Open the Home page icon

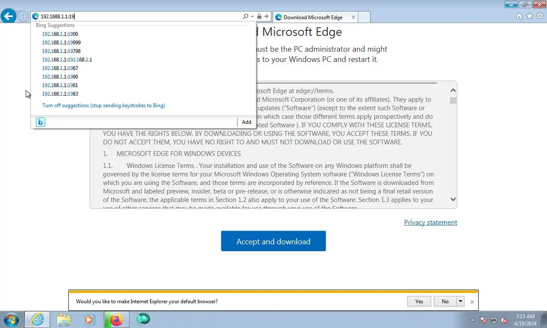pos(519,16)
